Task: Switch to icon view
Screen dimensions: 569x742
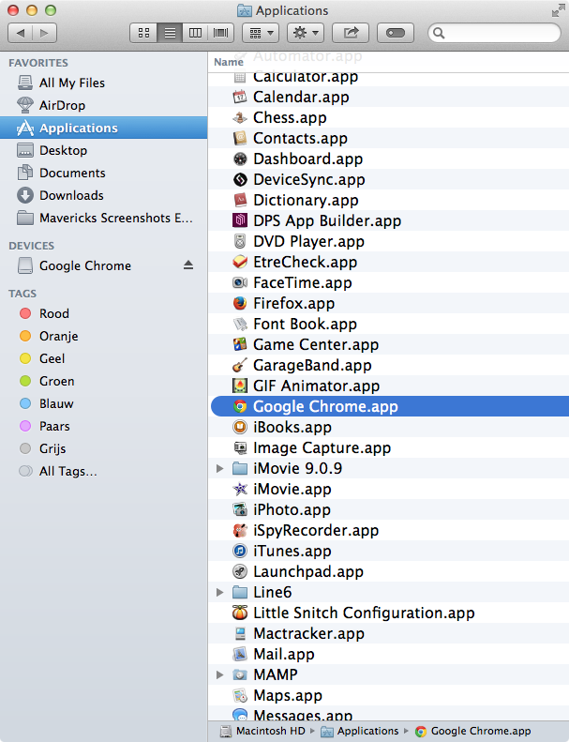Action: [143, 33]
